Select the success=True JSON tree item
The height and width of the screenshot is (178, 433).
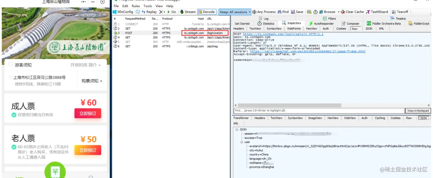click(x=253, y=138)
